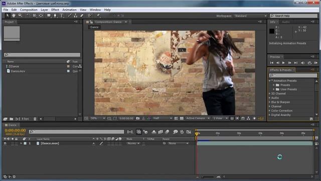The width and height of the screenshot is (321, 181).
Task: Toggle Draft 3D in timeline
Action: click(145, 132)
